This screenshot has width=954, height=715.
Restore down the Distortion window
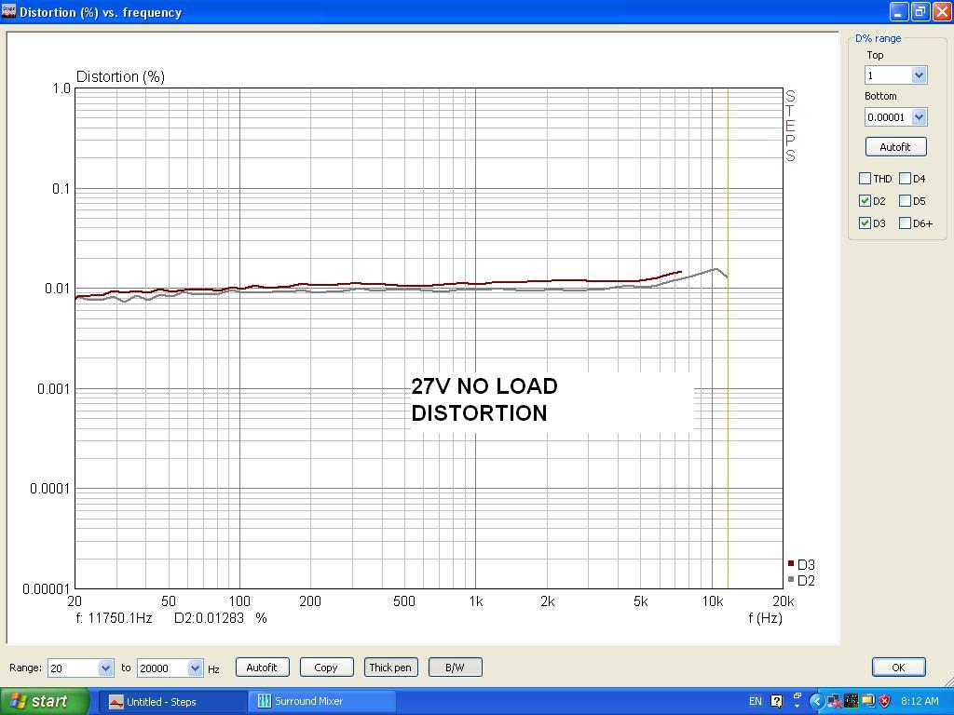[x=920, y=11]
